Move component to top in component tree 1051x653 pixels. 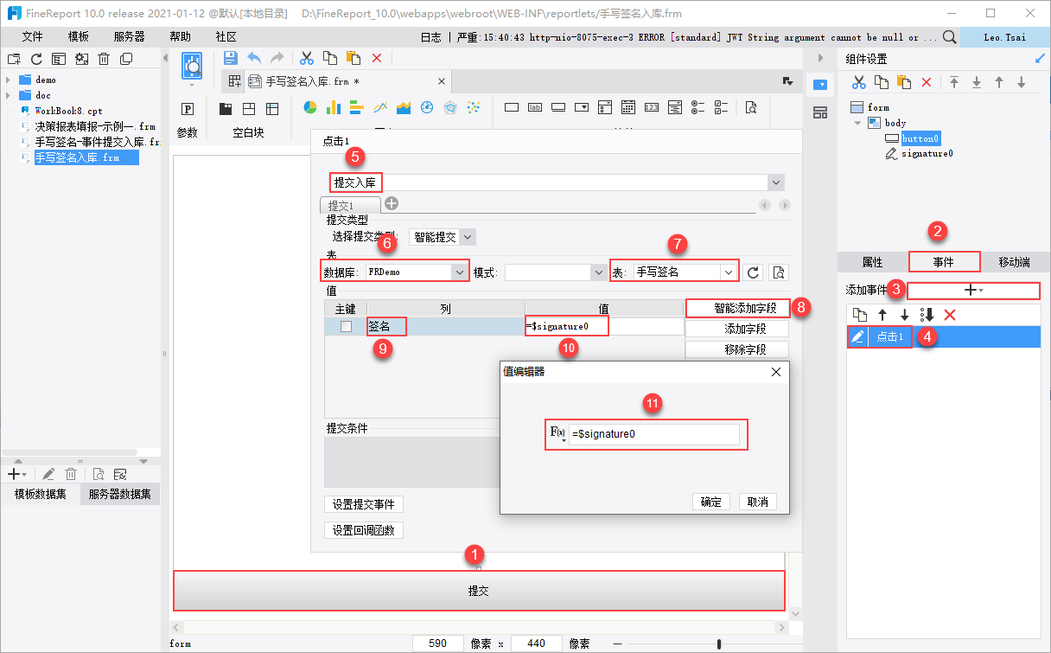pyautogui.click(x=954, y=82)
